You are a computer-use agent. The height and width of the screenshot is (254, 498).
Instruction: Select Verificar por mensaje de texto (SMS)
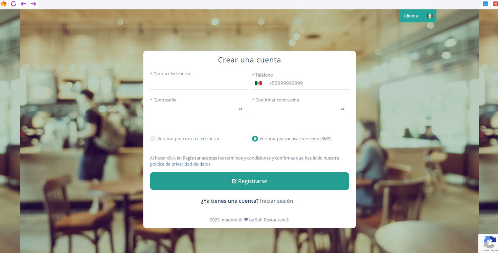[x=255, y=138]
